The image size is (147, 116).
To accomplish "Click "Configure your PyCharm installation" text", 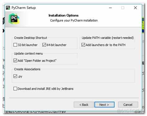I will click(x=74, y=21).
